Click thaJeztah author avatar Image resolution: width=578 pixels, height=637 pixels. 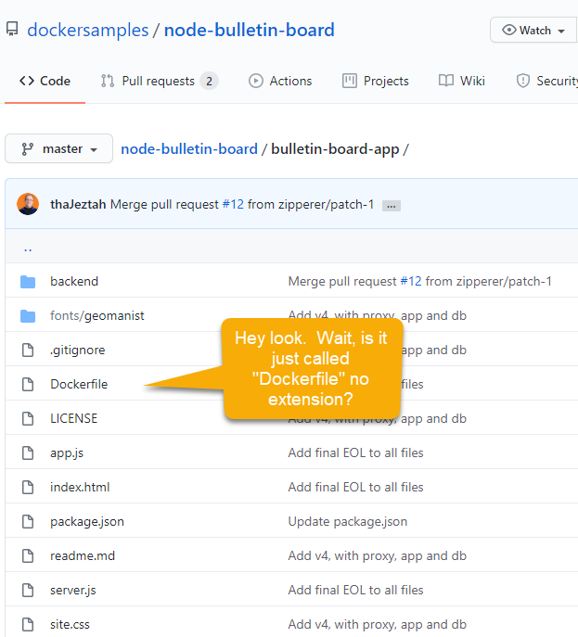click(x=28, y=204)
